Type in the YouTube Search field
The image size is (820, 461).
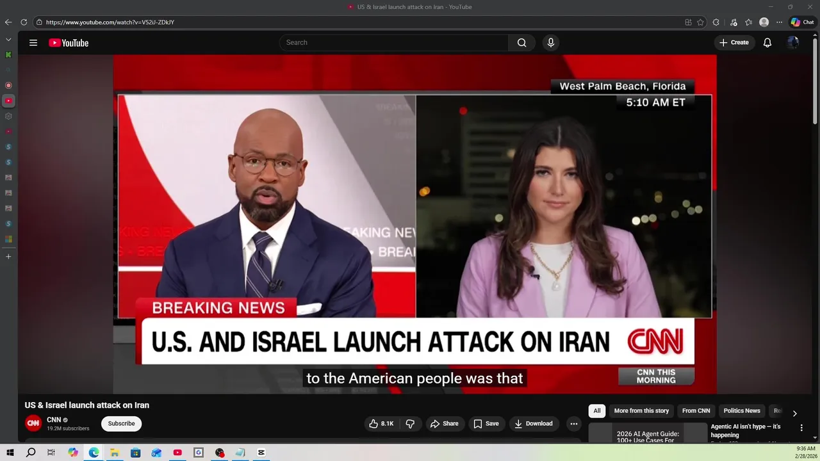pyautogui.click(x=394, y=43)
